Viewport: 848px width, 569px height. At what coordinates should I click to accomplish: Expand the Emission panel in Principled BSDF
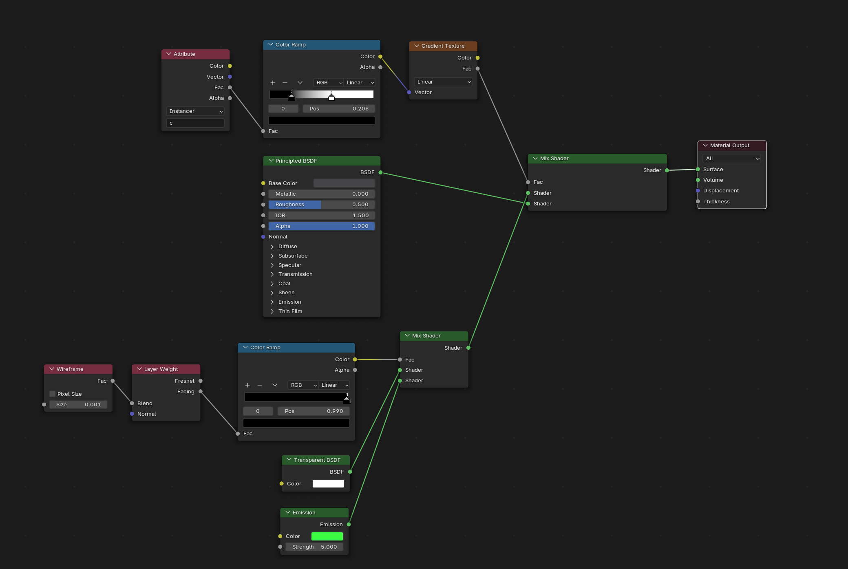coord(272,302)
